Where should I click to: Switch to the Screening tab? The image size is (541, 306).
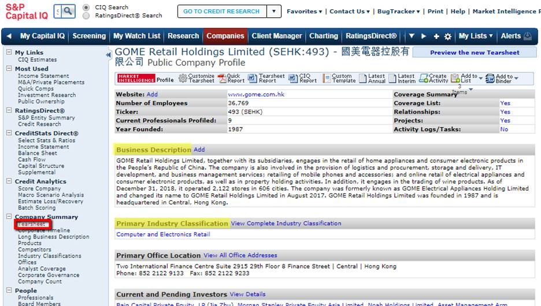[x=89, y=36]
